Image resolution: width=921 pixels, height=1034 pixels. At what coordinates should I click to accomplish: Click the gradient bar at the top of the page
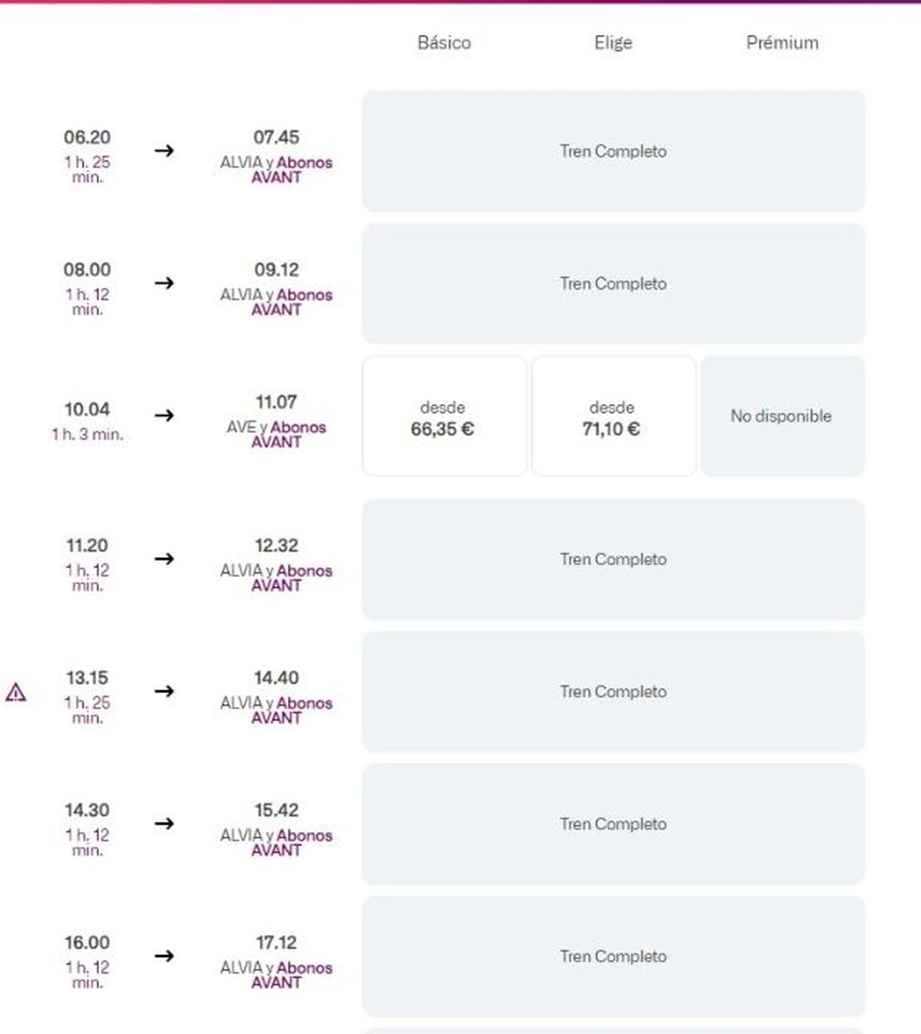click(x=461, y=3)
